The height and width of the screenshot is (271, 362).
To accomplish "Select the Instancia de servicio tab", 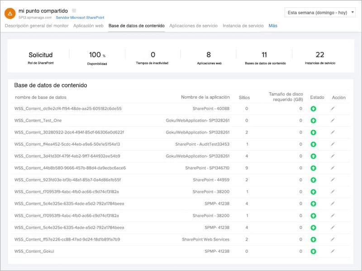I will 243,26.
